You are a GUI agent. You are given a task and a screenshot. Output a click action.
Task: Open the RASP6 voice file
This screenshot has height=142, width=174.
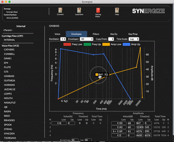(x=8, y=111)
